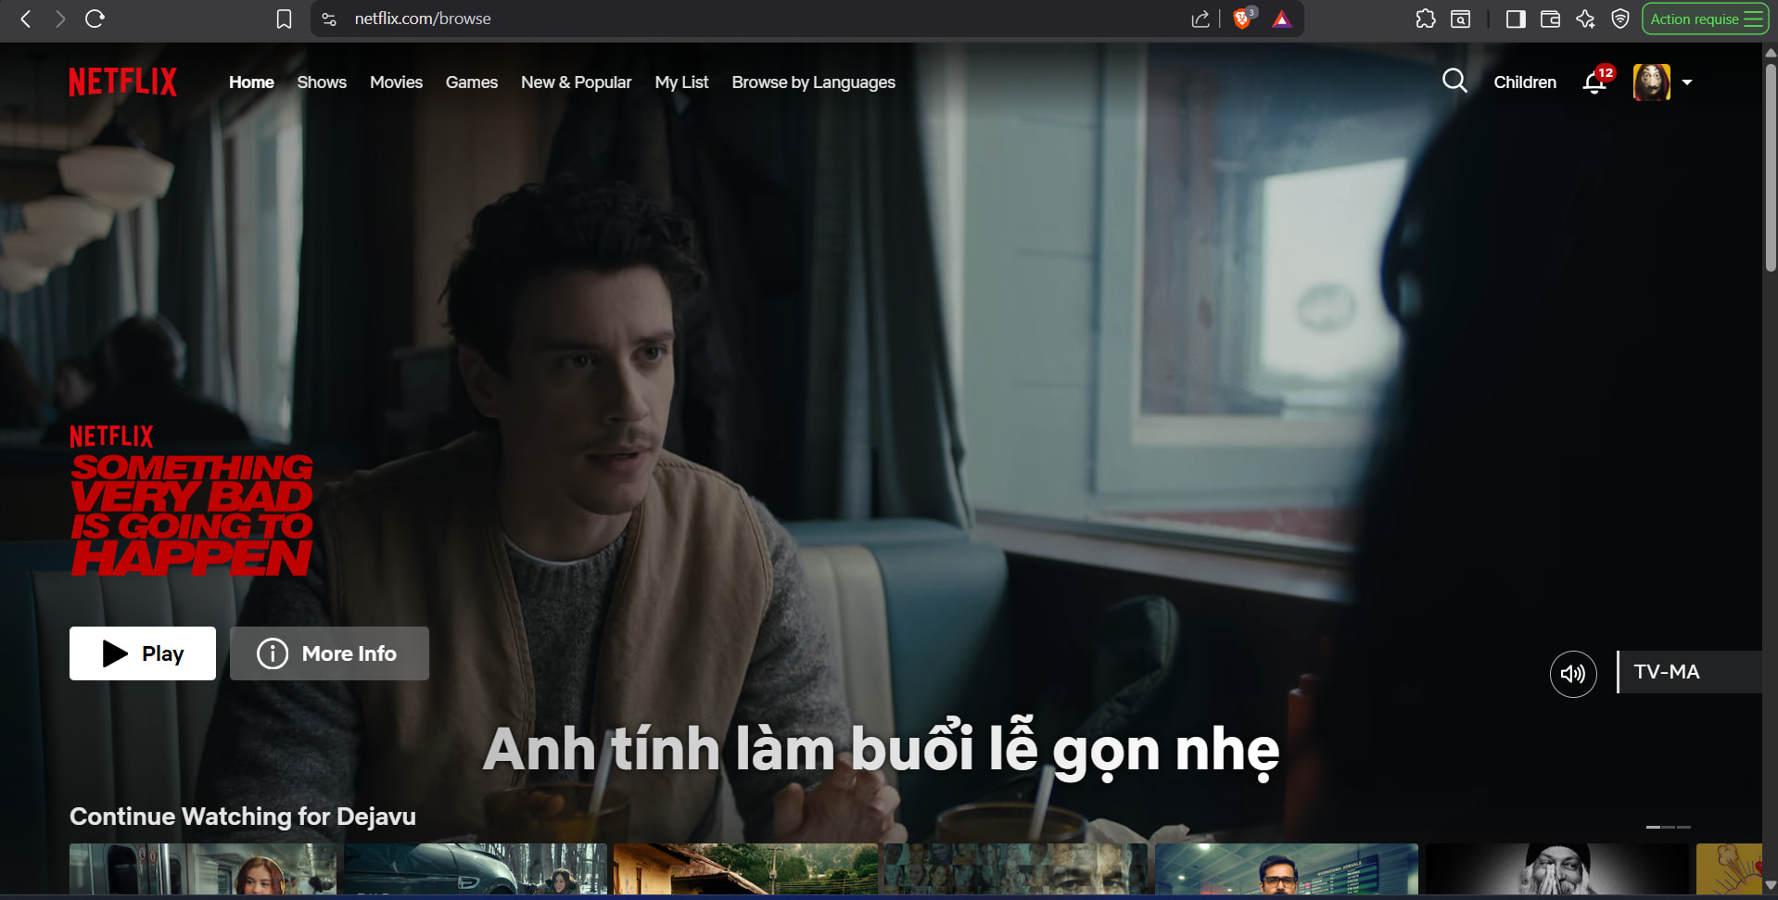Click the TV-MA maturity rating label
Screen dimensions: 1778x900
pos(1667,672)
